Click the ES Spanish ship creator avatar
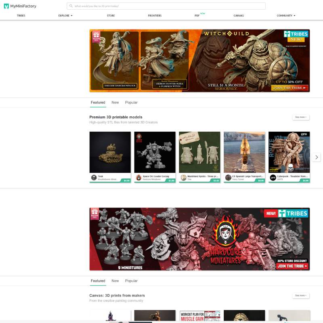The height and width of the screenshot is (323, 323). [x=228, y=178]
